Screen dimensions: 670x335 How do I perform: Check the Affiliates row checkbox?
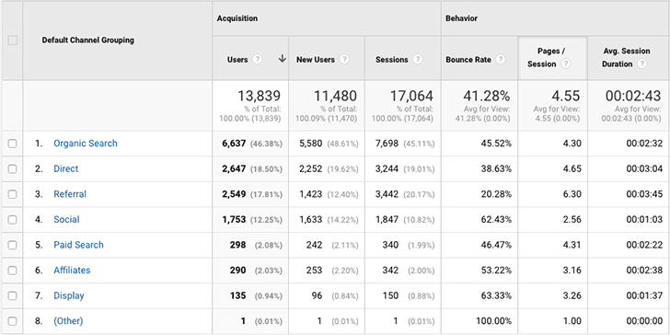[x=12, y=271]
